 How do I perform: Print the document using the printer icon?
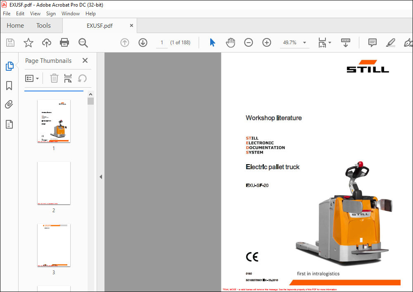click(x=64, y=43)
